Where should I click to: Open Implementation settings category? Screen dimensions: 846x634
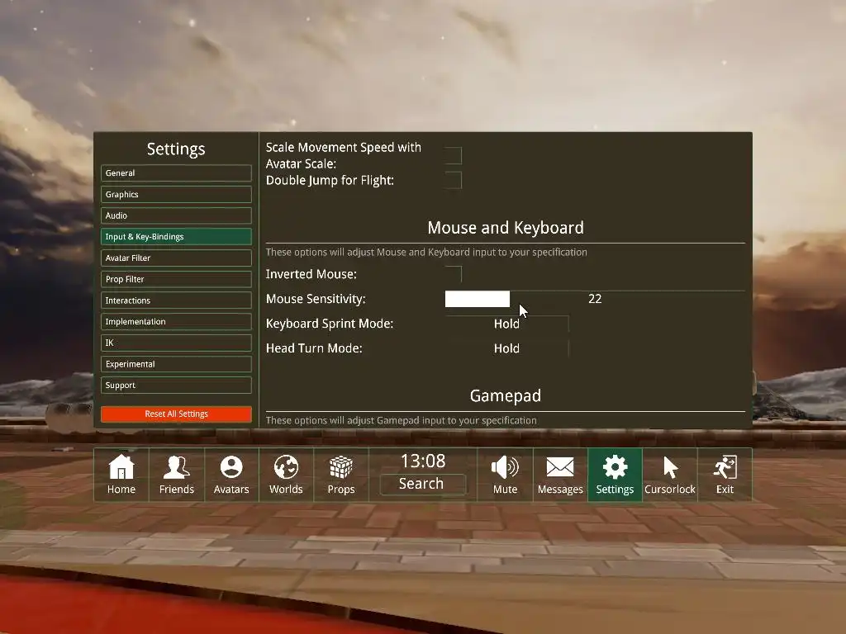(176, 321)
